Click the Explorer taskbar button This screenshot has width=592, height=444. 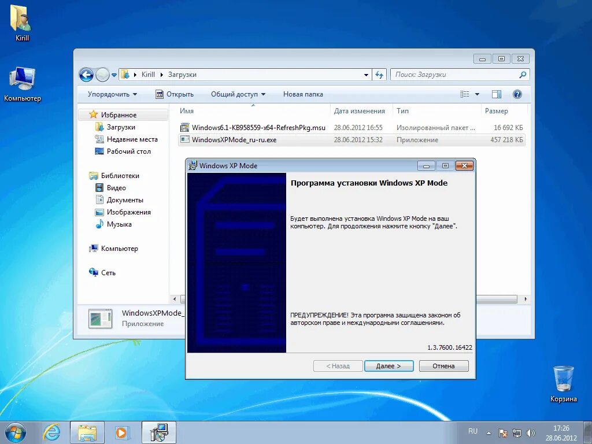click(87, 432)
